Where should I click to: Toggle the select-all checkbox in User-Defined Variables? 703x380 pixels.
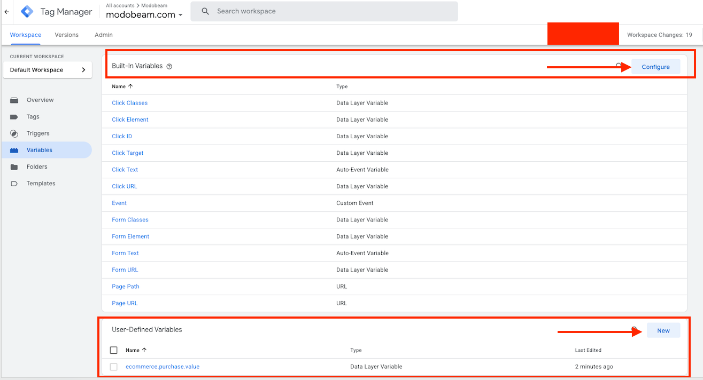pos(113,350)
